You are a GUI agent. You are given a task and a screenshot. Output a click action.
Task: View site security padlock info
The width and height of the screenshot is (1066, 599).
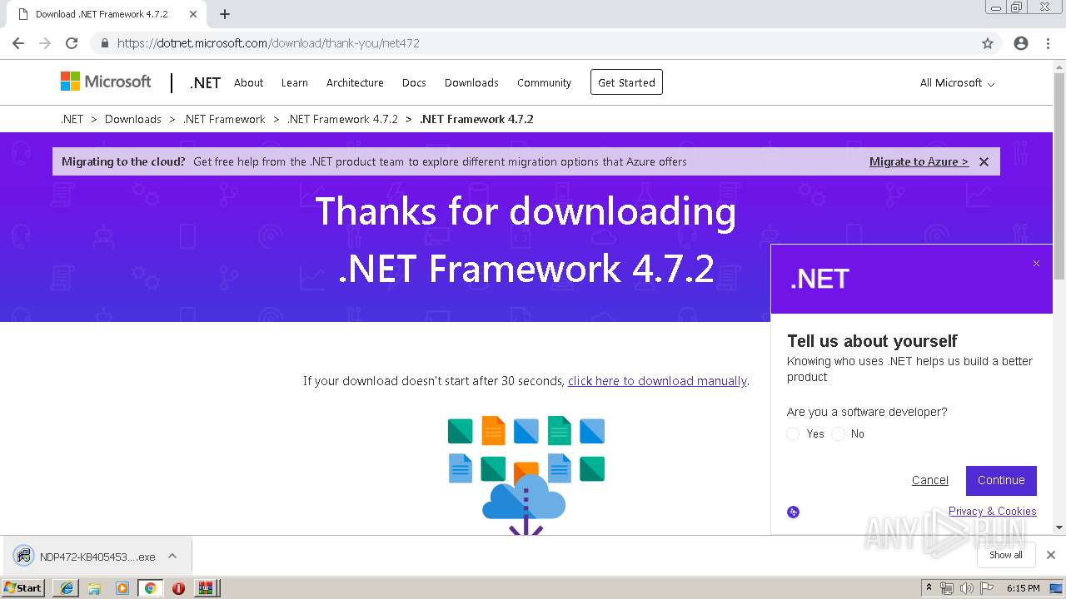pos(104,43)
